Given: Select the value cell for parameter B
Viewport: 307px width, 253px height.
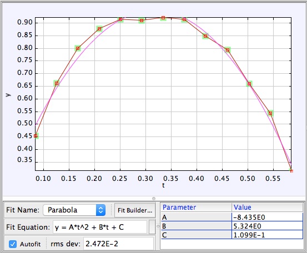Looking at the screenshot, I should pos(267,226).
